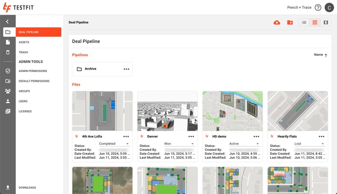337x194 pixels.
Task: Click the Users person icon
Action: point(8,101)
